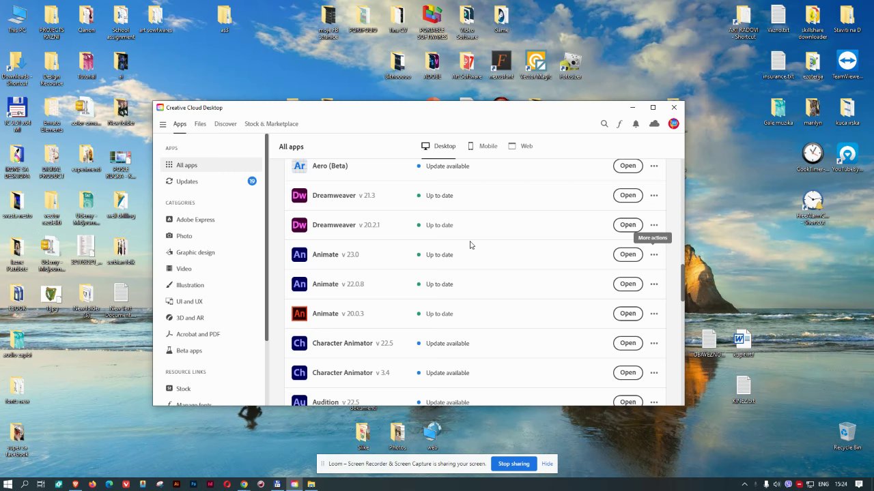Screen dimensions: 874x491
Task: Click the Character Animator v 22.5 icon
Action: pyautogui.click(x=299, y=343)
